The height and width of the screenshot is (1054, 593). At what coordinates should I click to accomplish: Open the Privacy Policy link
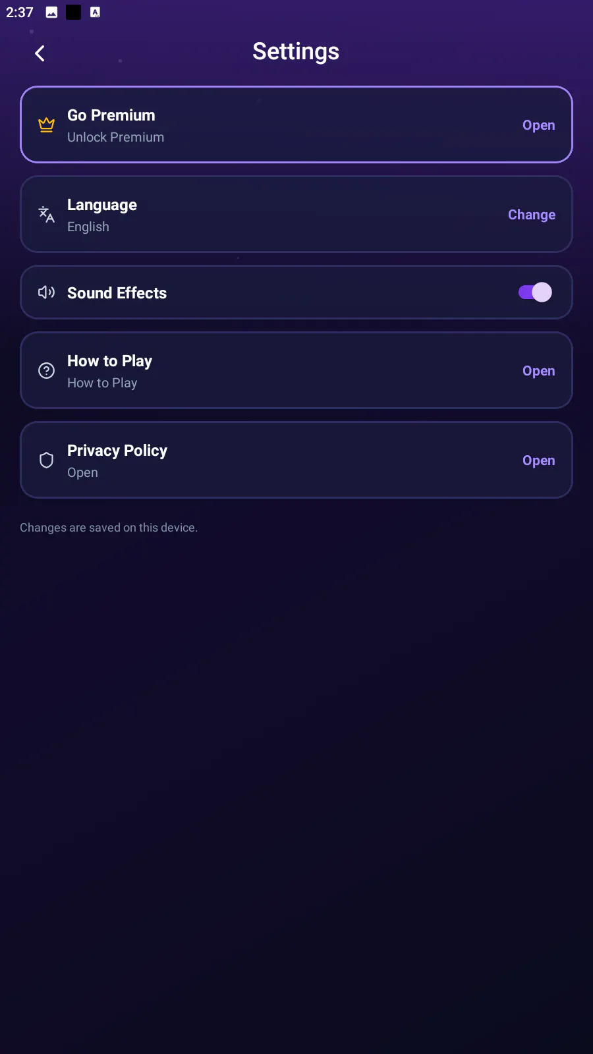538,460
